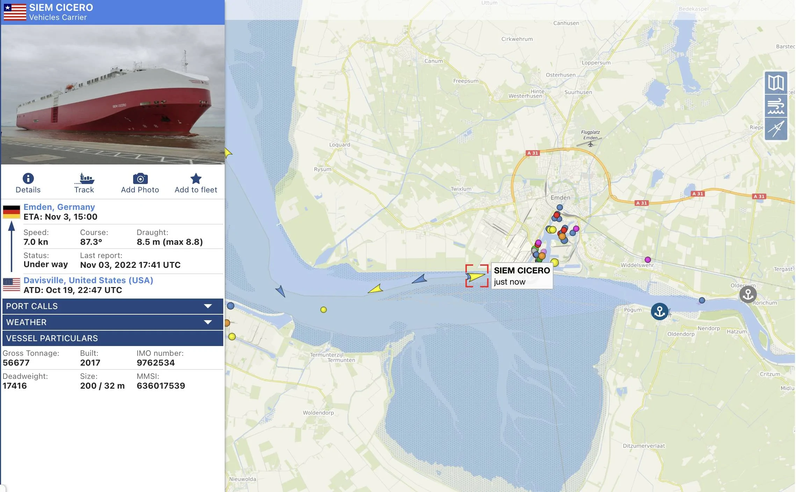The width and height of the screenshot is (796, 492).
Task: Open map layers icon
Action: point(776,83)
